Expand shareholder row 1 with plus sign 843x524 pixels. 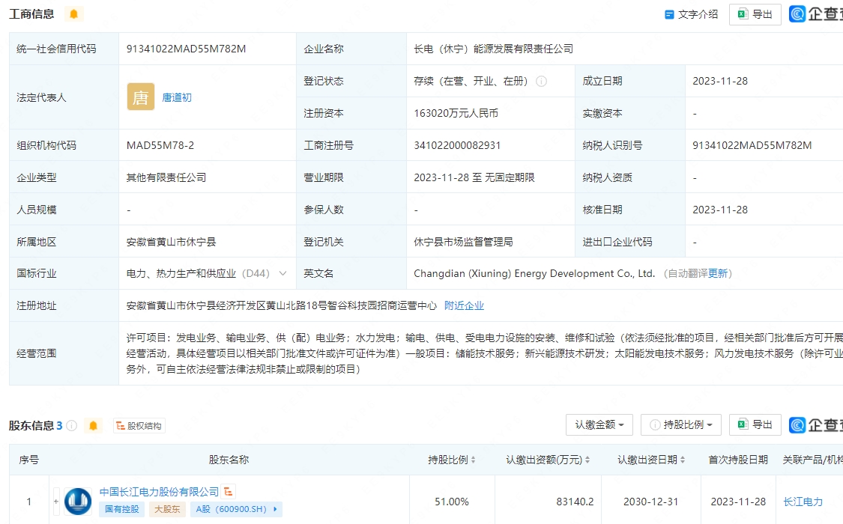tap(56, 502)
